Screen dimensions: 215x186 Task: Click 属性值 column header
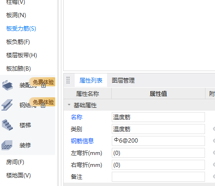pyautogui.click(x=158, y=93)
